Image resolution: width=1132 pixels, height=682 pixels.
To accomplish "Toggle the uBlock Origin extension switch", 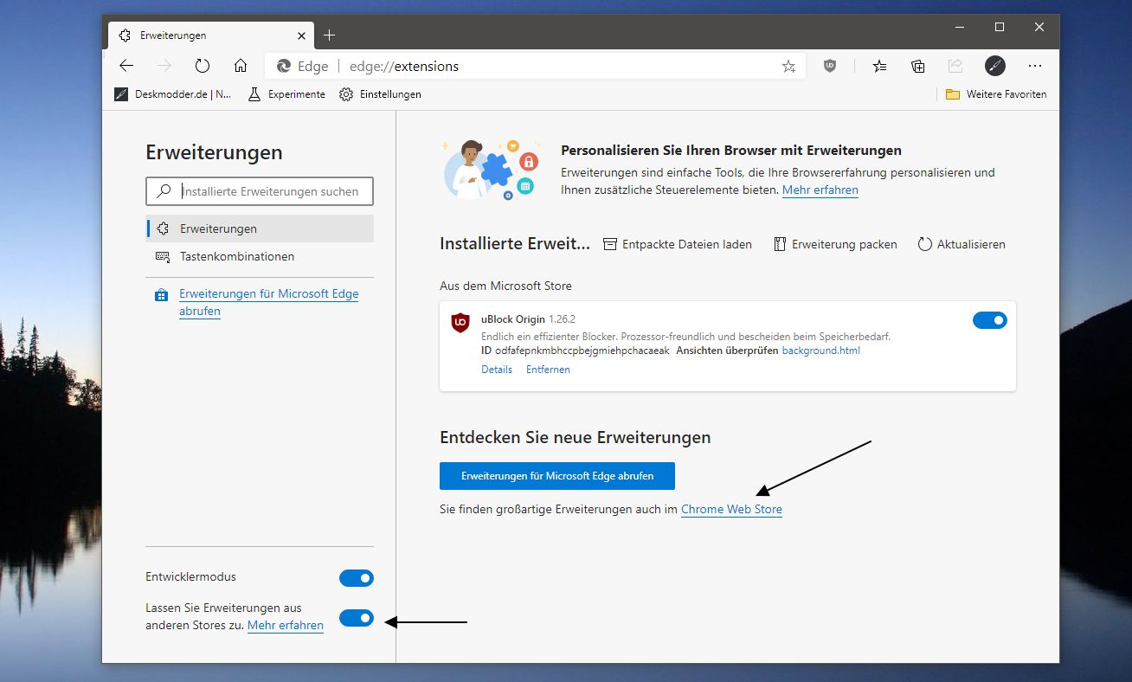I will [990, 320].
